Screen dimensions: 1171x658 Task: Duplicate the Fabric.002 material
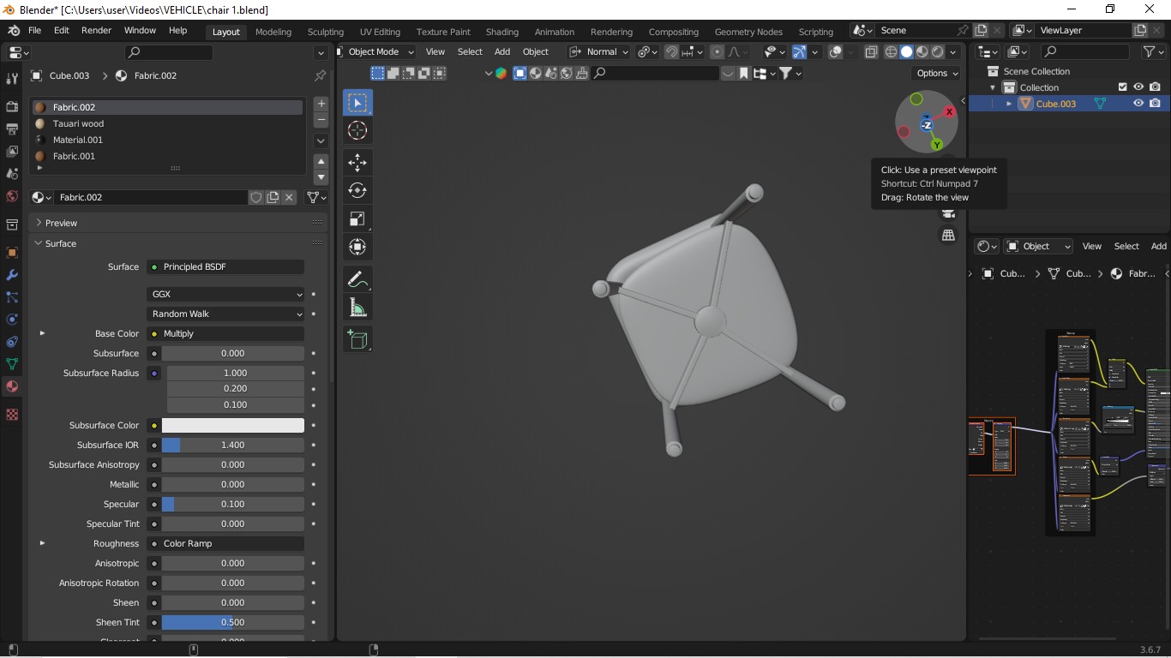coord(273,197)
